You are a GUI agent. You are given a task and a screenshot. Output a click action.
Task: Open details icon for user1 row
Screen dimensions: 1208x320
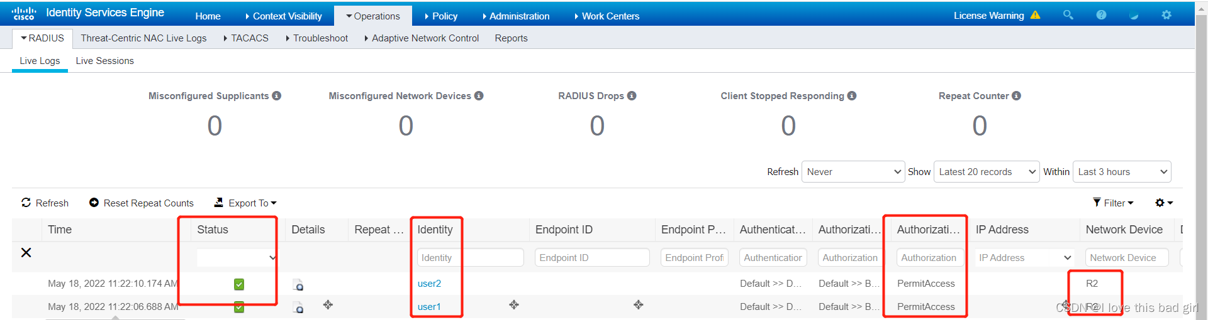click(x=298, y=307)
